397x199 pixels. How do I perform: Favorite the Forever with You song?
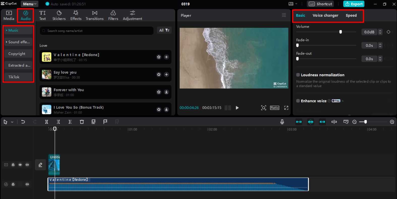coord(159,92)
